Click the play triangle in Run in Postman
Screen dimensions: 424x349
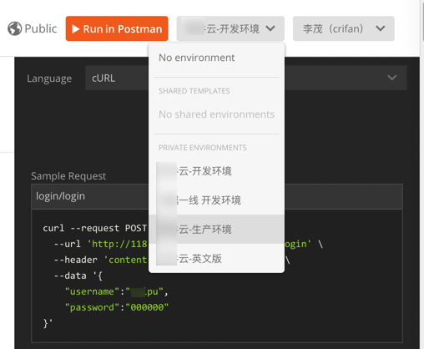(76, 29)
